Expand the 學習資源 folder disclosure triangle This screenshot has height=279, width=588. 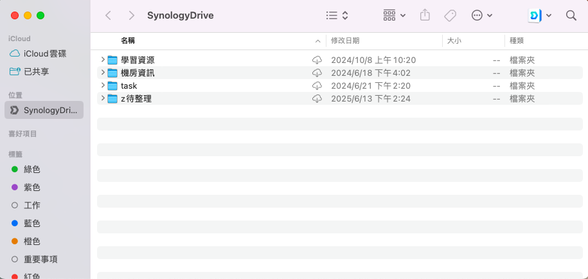click(x=103, y=60)
